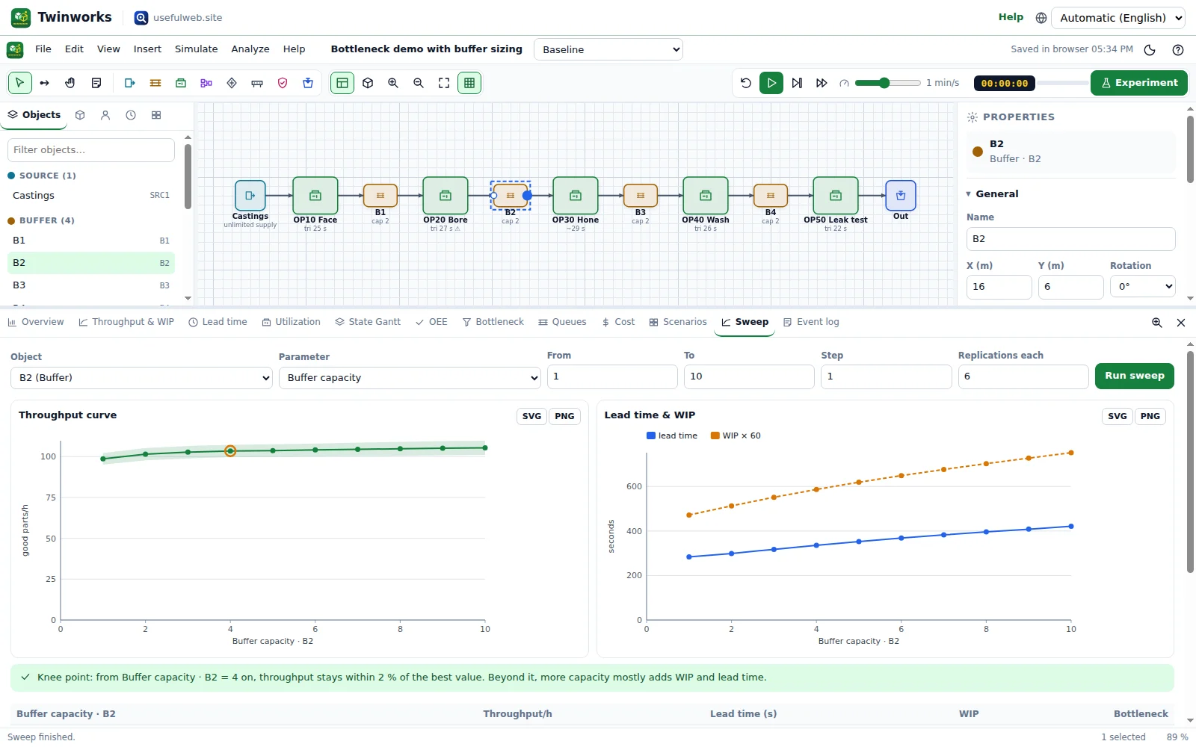Open the Baseline scenario dropdown

(x=608, y=49)
